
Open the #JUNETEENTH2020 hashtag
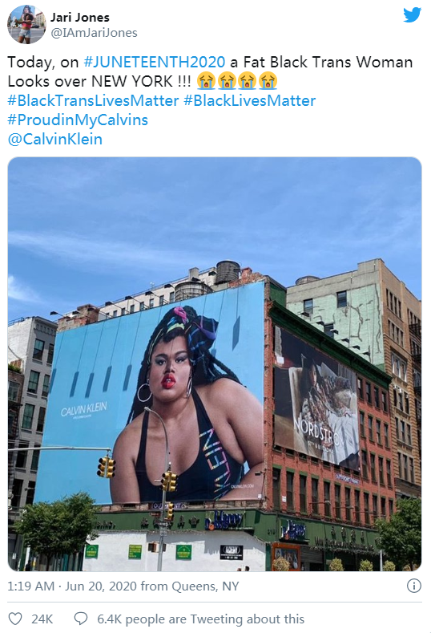pyautogui.click(x=155, y=62)
